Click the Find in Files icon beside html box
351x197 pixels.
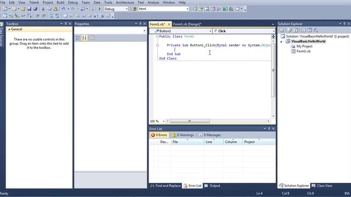point(134,9)
